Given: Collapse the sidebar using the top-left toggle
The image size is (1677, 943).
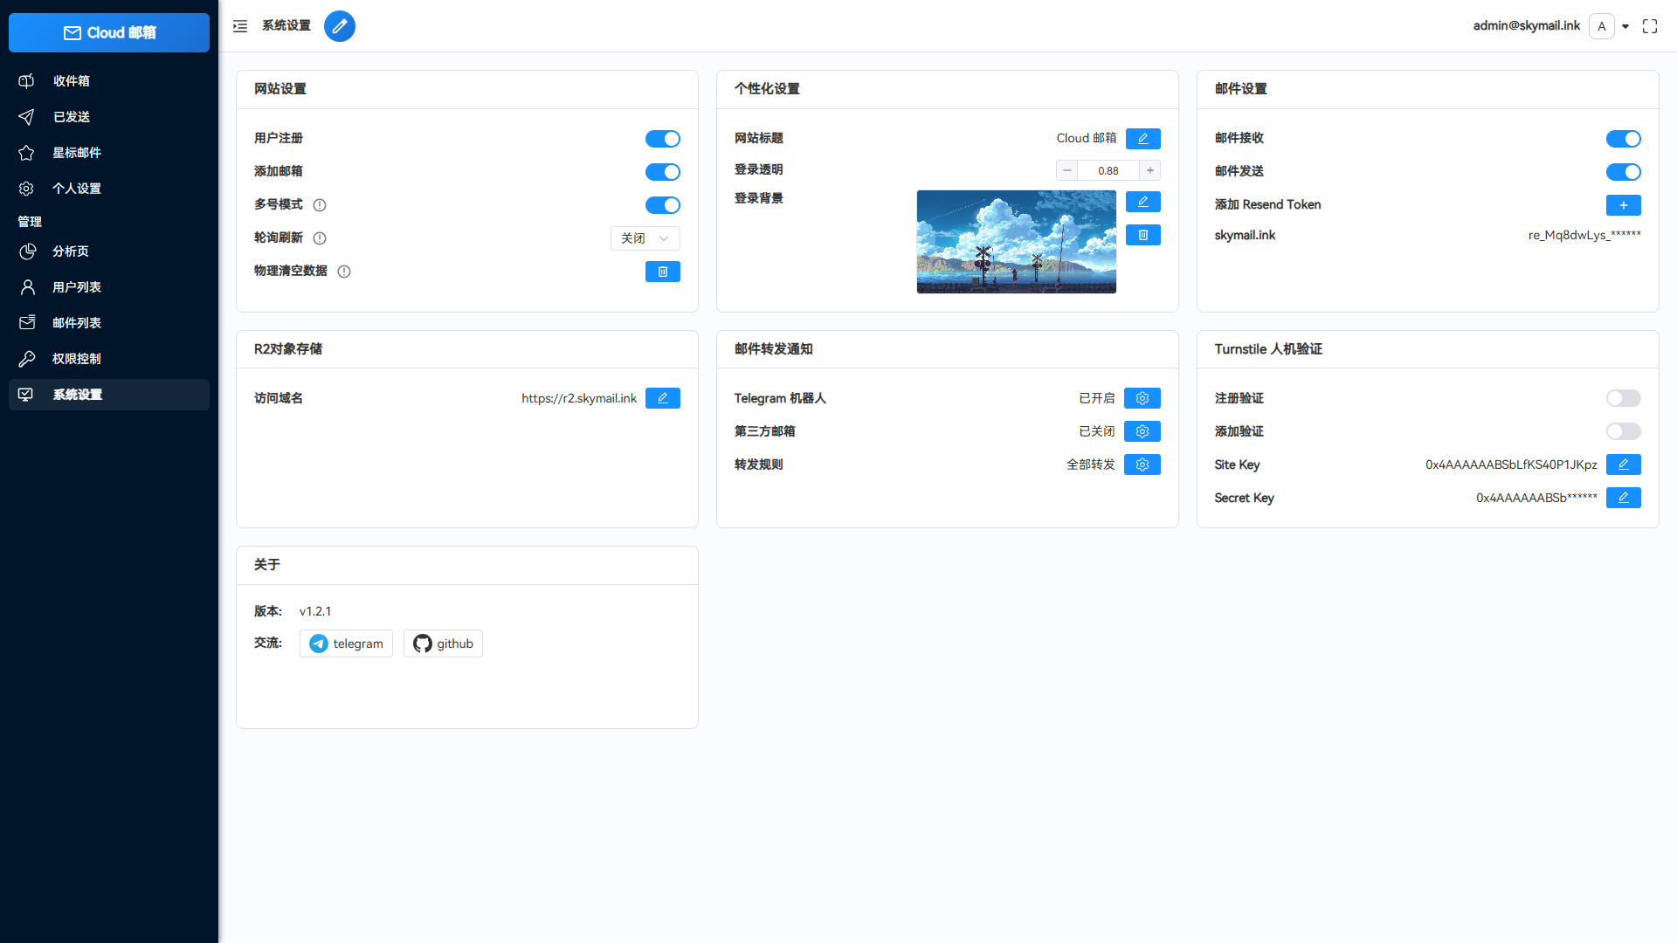Looking at the screenshot, I should pyautogui.click(x=240, y=26).
